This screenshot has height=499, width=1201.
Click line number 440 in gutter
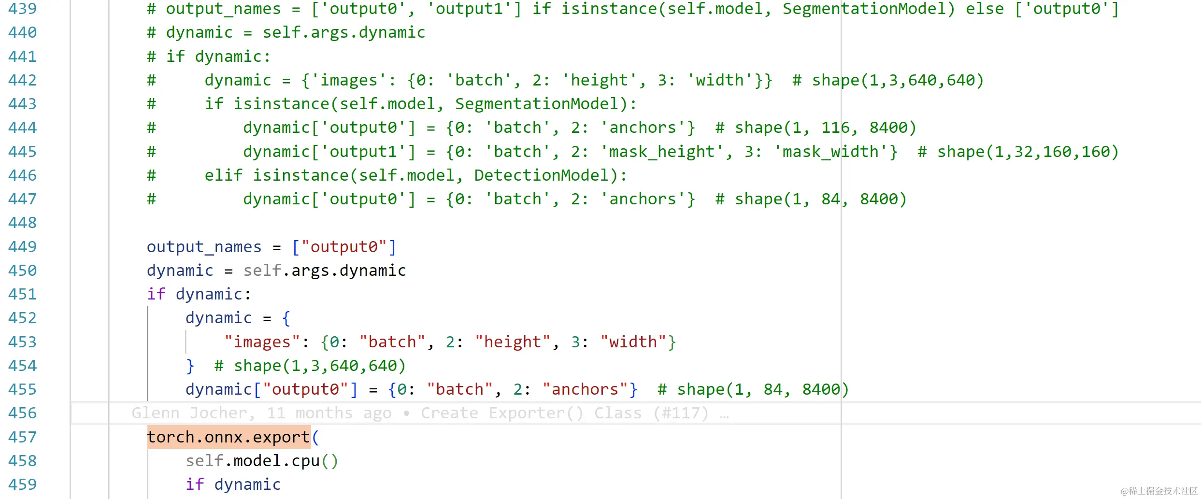point(22,32)
